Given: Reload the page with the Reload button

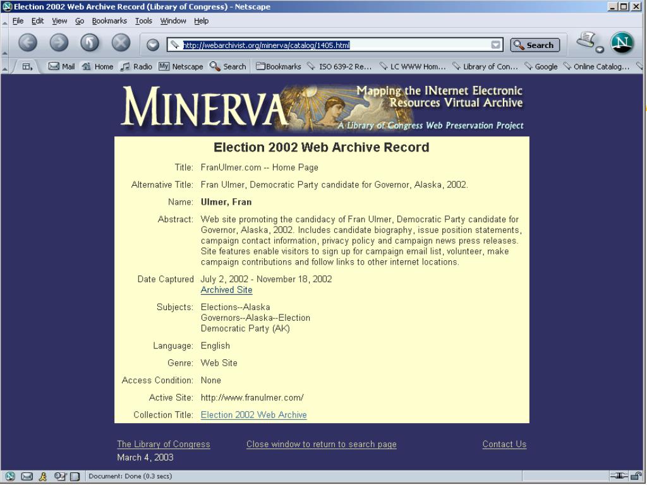Looking at the screenshot, I should [x=90, y=42].
